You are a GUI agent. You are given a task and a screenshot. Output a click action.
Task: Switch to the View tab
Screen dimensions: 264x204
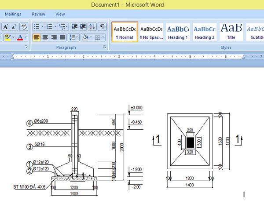point(60,14)
